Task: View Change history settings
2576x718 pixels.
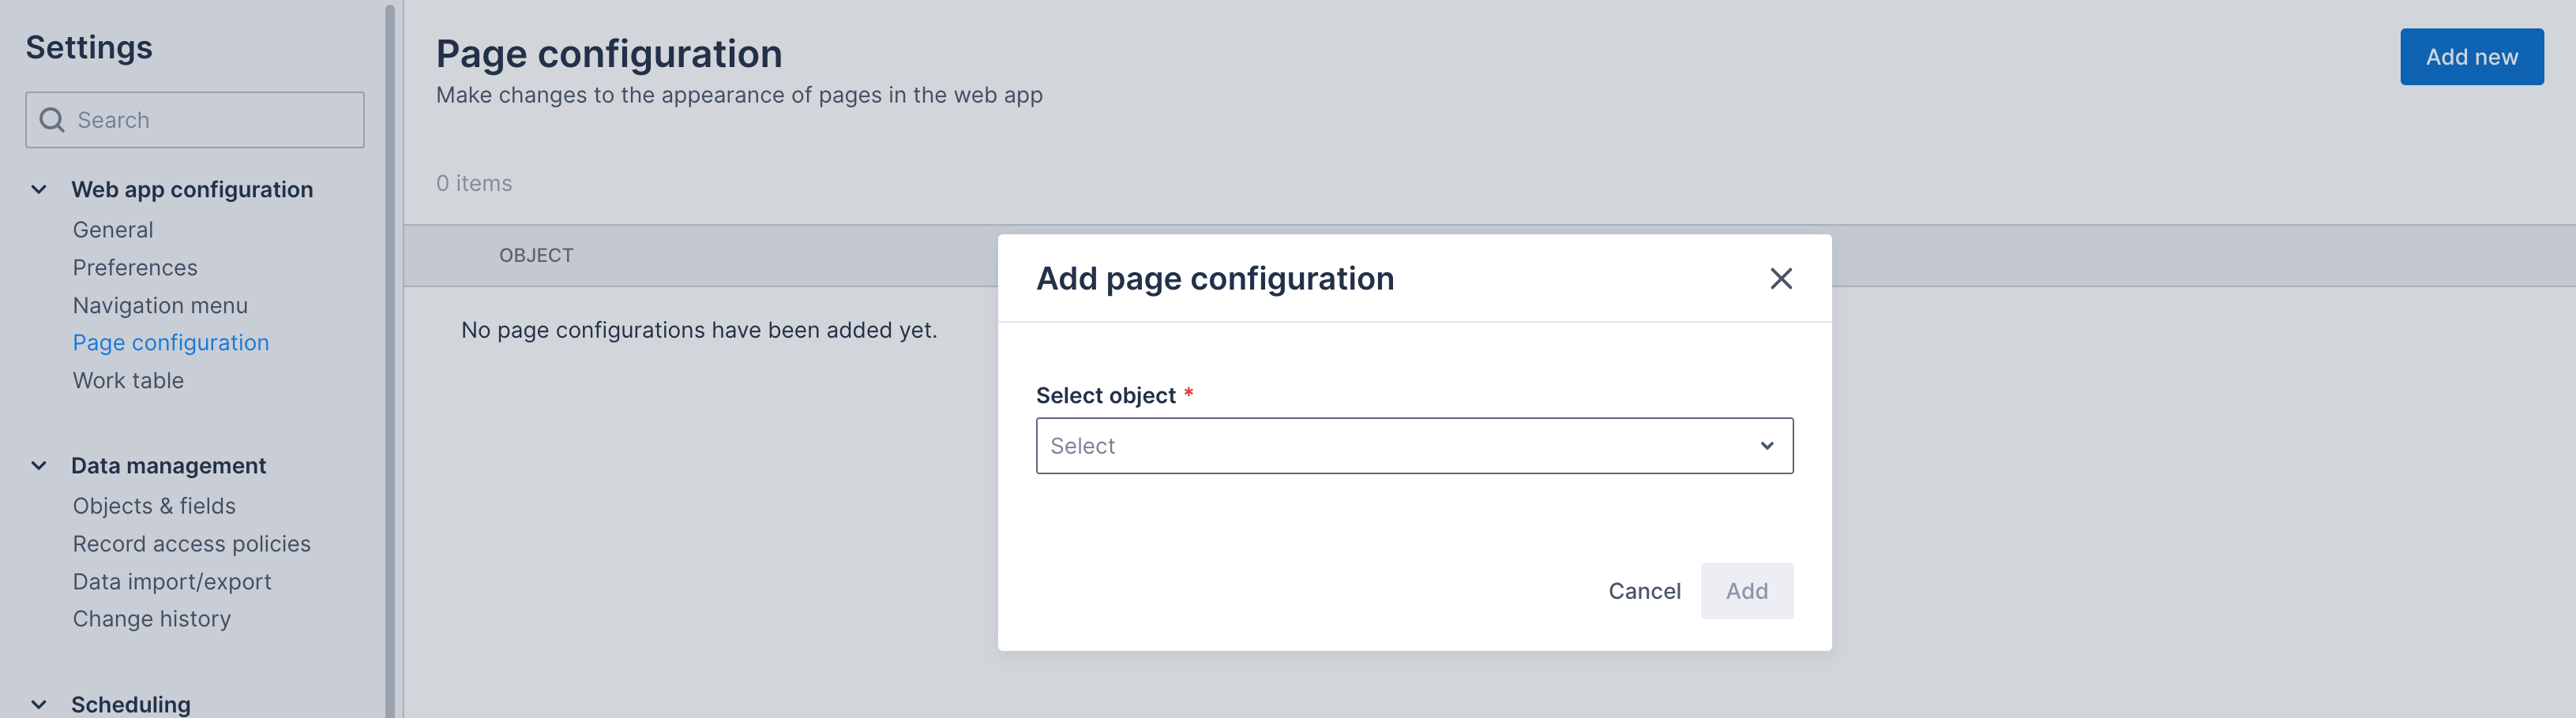Action: click(152, 618)
